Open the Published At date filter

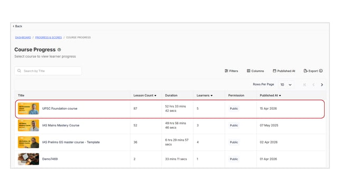pyautogui.click(x=284, y=71)
